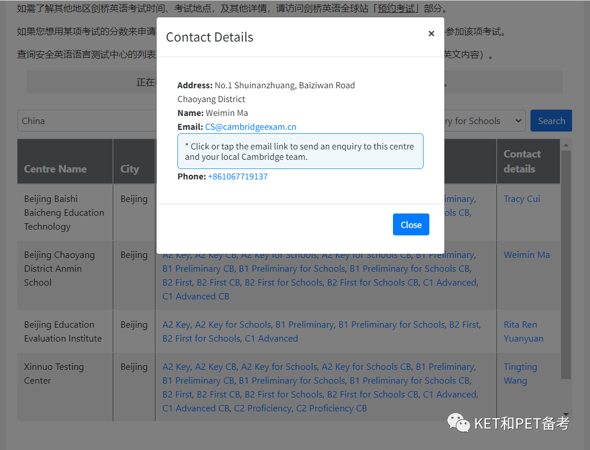Click the table vertical scrollbar thumb
The image size is (590, 450).
tap(566, 265)
